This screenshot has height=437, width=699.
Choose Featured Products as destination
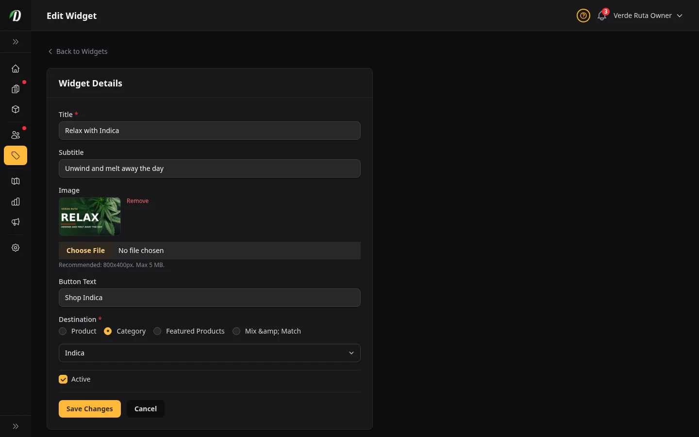157,331
